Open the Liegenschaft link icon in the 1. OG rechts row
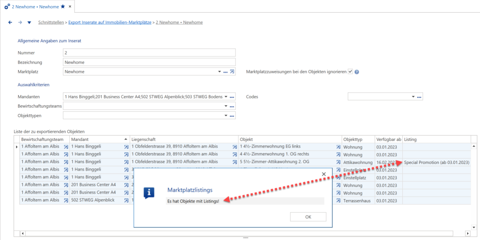Image resolution: width=480 pixels, height=240 pixels. tap(235, 155)
